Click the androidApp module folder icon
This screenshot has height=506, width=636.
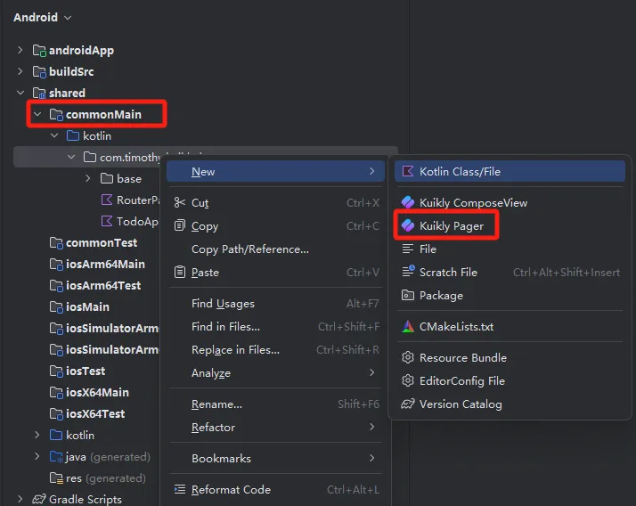pos(39,50)
